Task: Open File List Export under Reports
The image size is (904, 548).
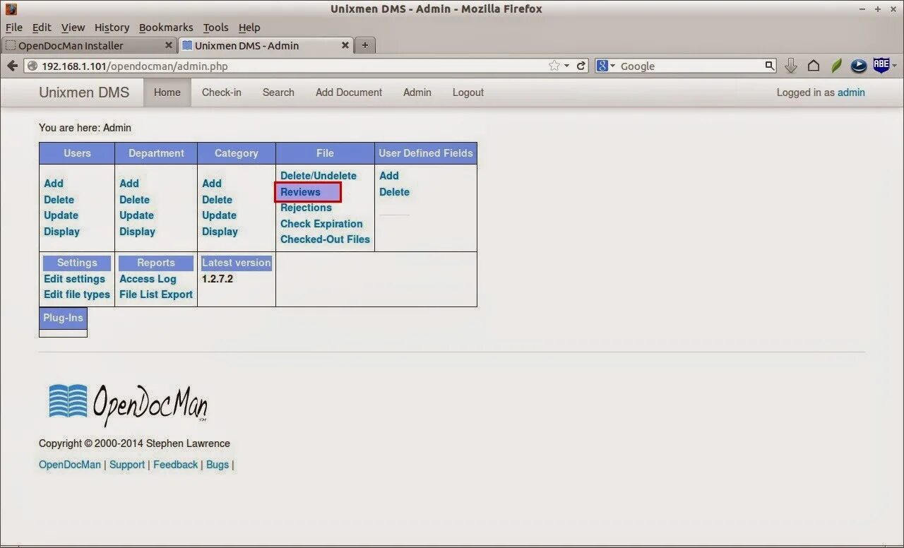Action: pos(156,294)
